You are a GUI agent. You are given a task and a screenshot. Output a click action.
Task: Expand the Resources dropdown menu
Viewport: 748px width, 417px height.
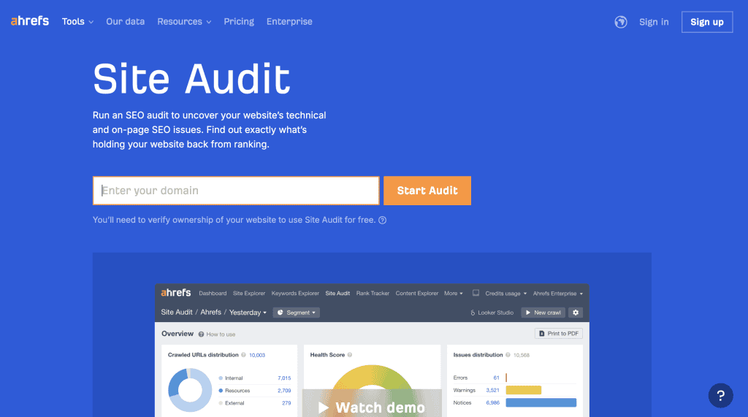184,22
